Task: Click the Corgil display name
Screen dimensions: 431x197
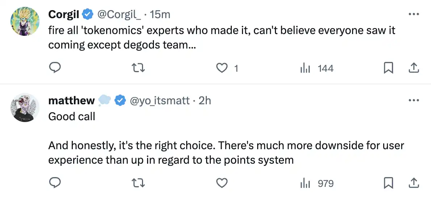Action: click(64, 14)
